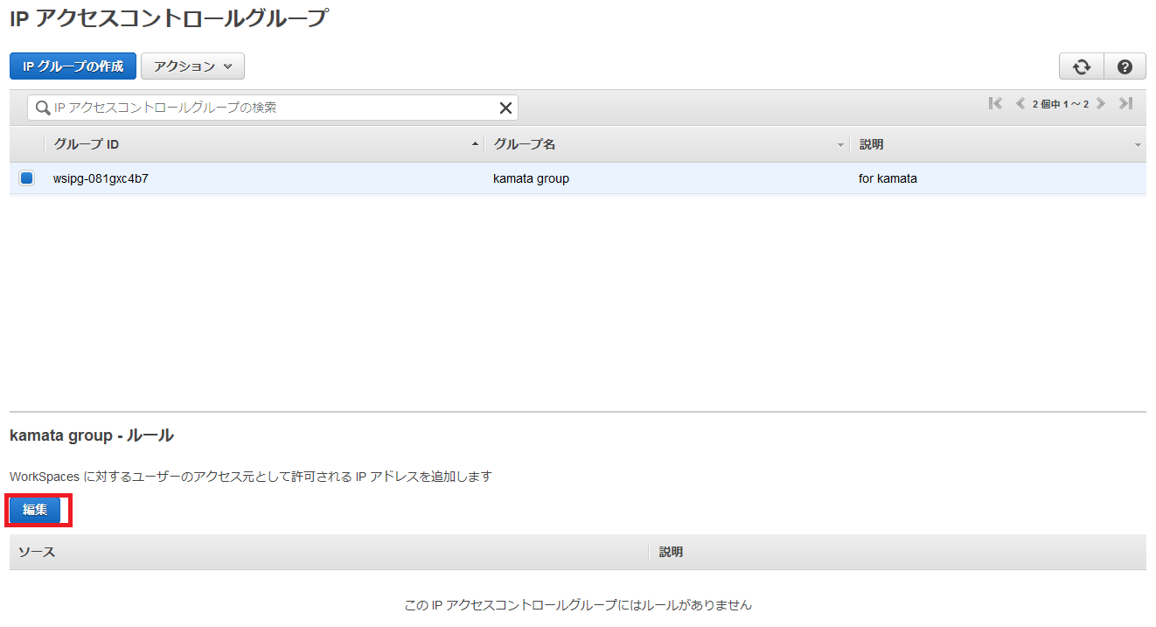Toggle sort arrow on グループ名 column
The height and width of the screenshot is (627, 1156).
840,144
